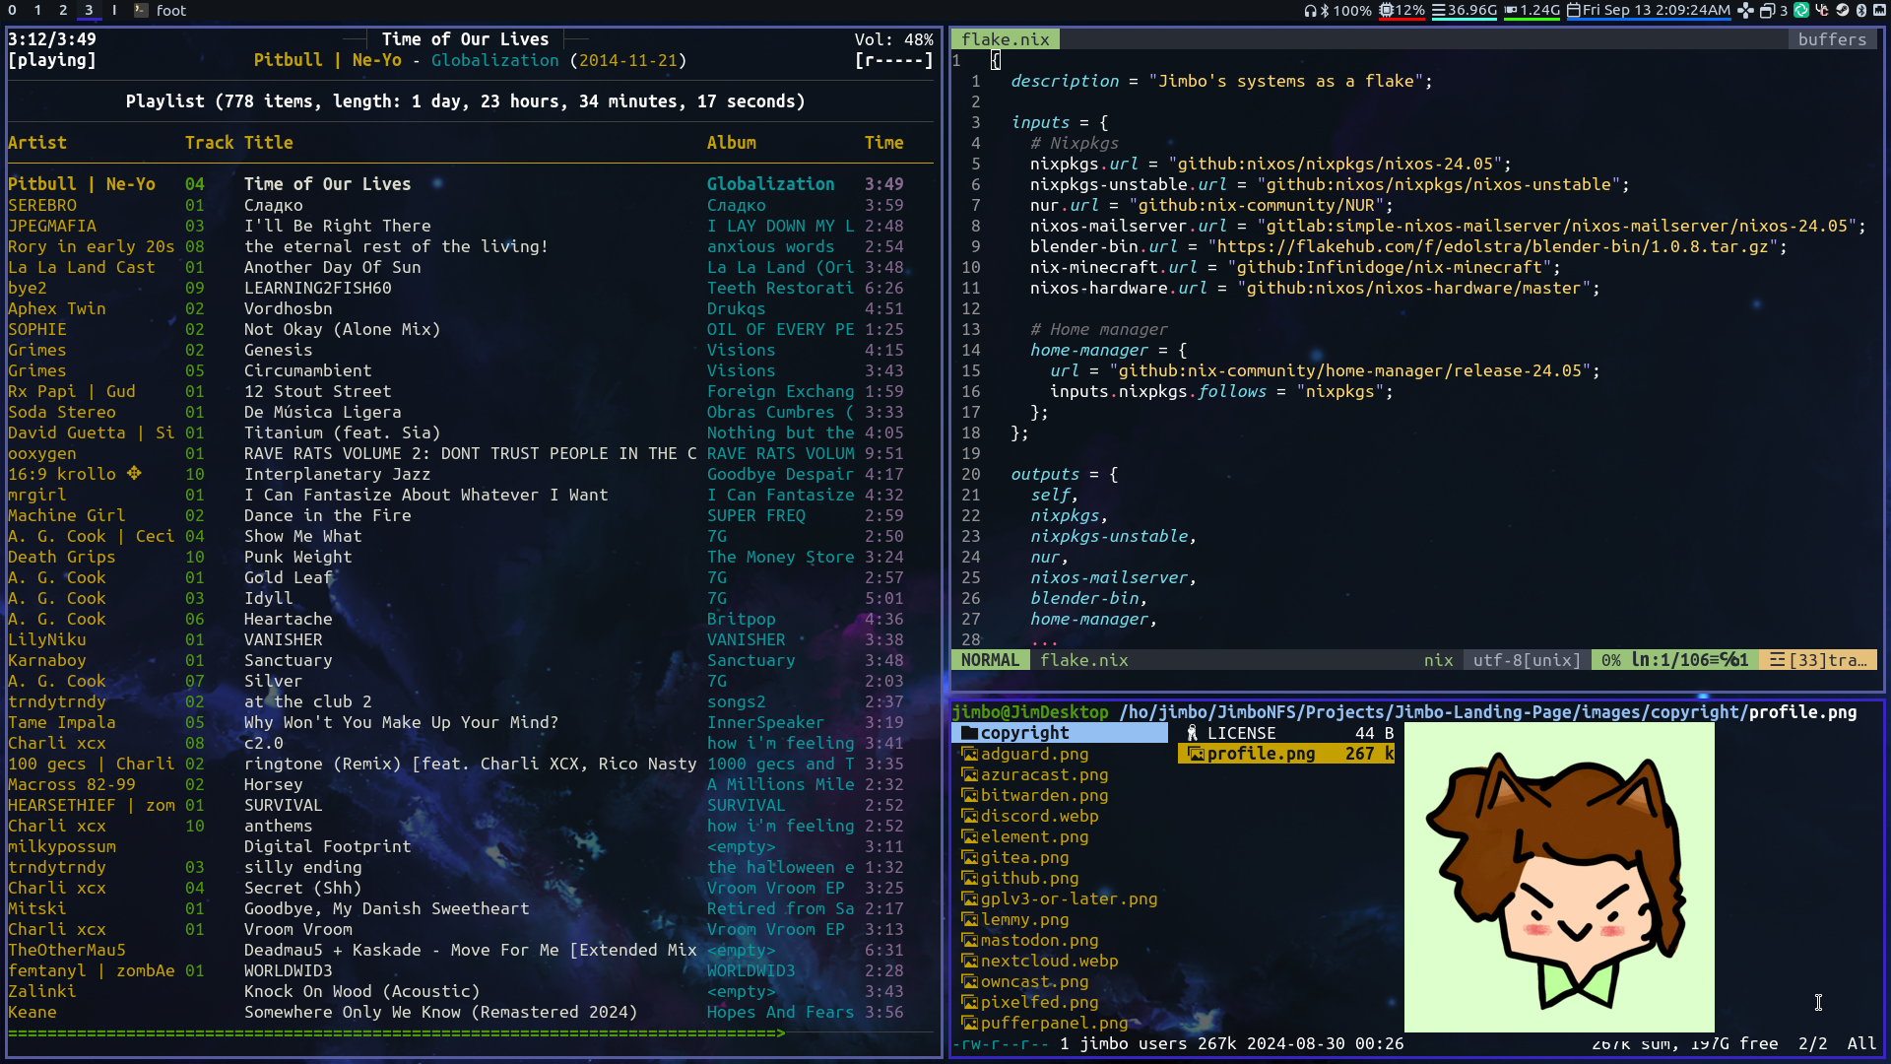Image resolution: width=1891 pixels, height=1064 pixels.
Task: Click the Bluetooth icon beside 100%
Action: click(x=1325, y=11)
